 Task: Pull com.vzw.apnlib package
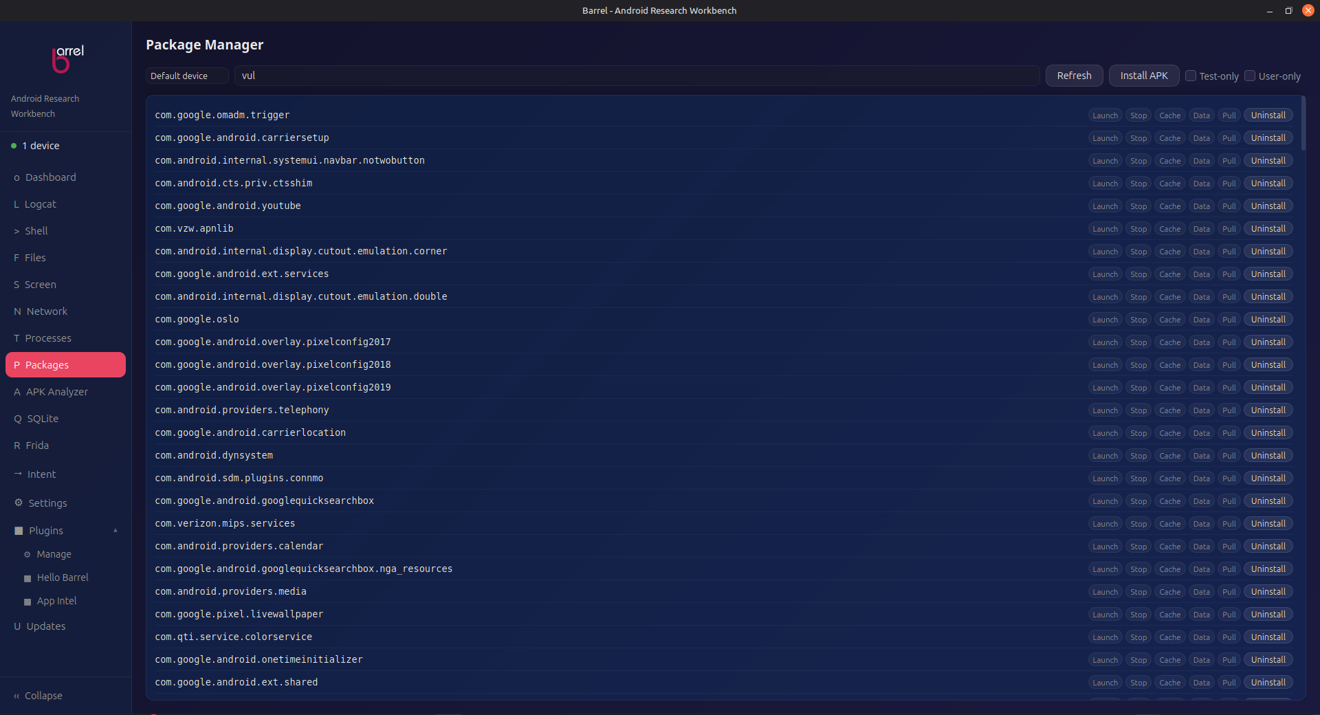tap(1229, 229)
